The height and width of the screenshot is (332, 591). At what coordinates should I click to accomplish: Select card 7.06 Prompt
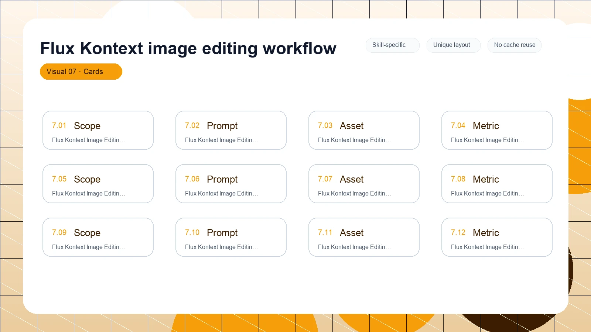click(x=231, y=184)
